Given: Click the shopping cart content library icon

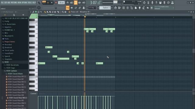Looking at the screenshot, I should [152, 8].
